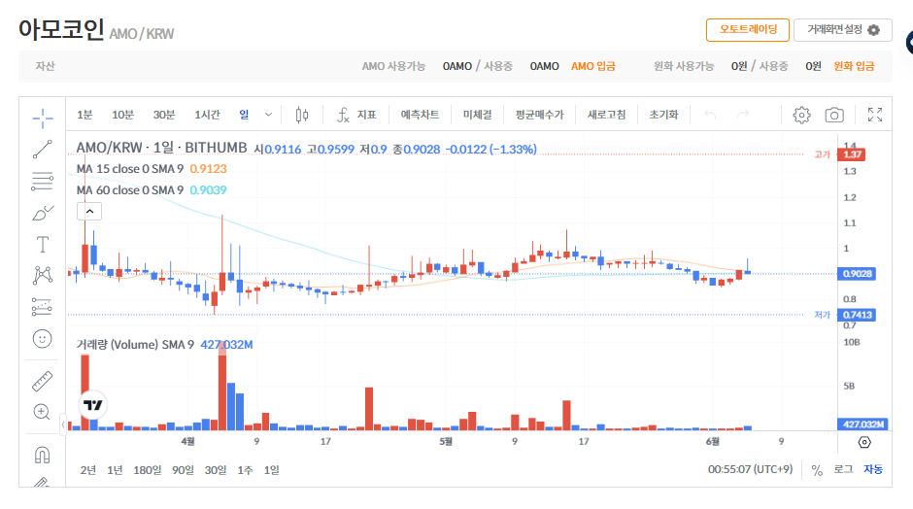The image size is (913, 509).
Task: Collapse the indicator legend with chevron
Action: (x=89, y=211)
